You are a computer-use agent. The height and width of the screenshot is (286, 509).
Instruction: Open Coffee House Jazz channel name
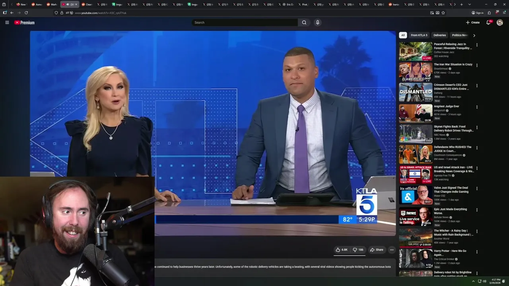coord(444,52)
